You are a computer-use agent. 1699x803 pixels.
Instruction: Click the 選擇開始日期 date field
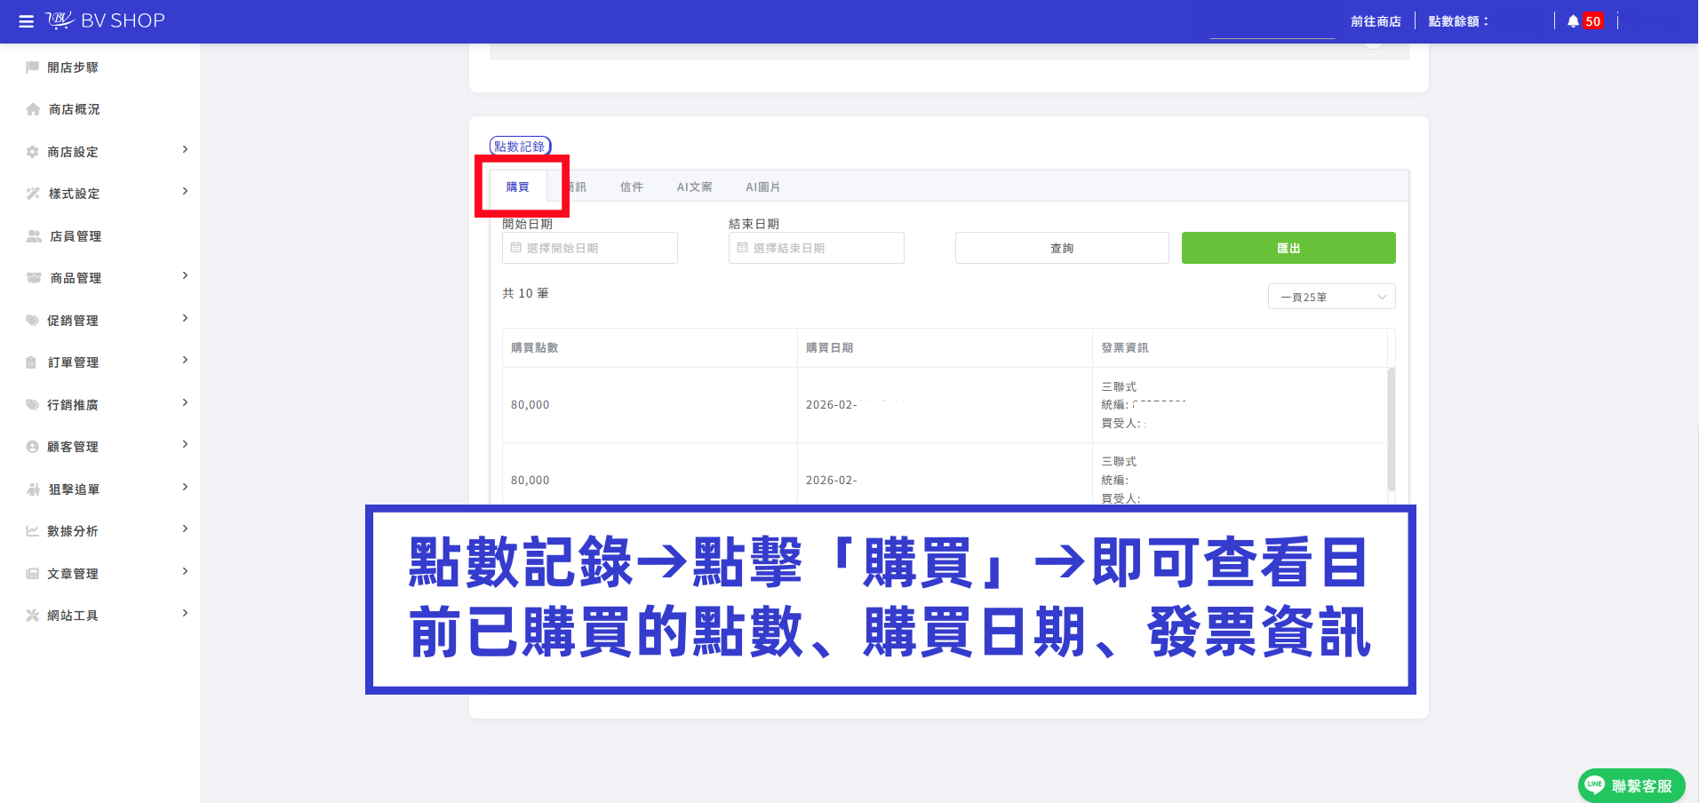tap(590, 248)
